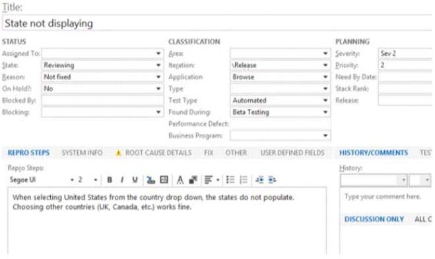Screen dimensions: 435x259
Task: Toggle italic formatting in editor toolbar
Action: (x=122, y=180)
